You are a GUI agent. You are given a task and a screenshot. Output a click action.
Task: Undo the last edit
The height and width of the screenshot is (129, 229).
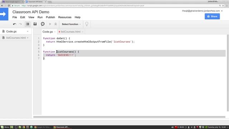coord(14,24)
